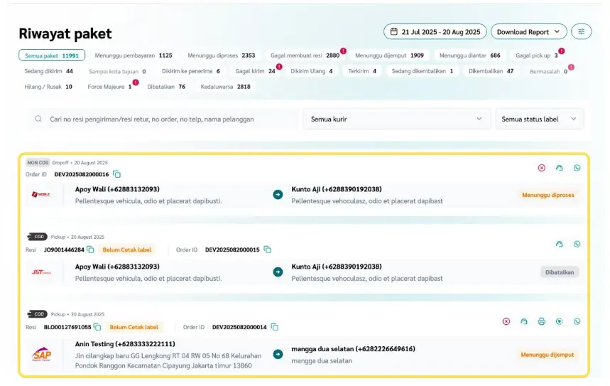Copy resi number BLO00127691055
Viewport: 610px width, 386px height.
click(97, 327)
